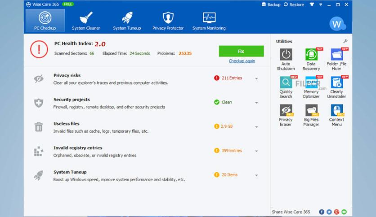Open Quickly Search utility

point(286,87)
